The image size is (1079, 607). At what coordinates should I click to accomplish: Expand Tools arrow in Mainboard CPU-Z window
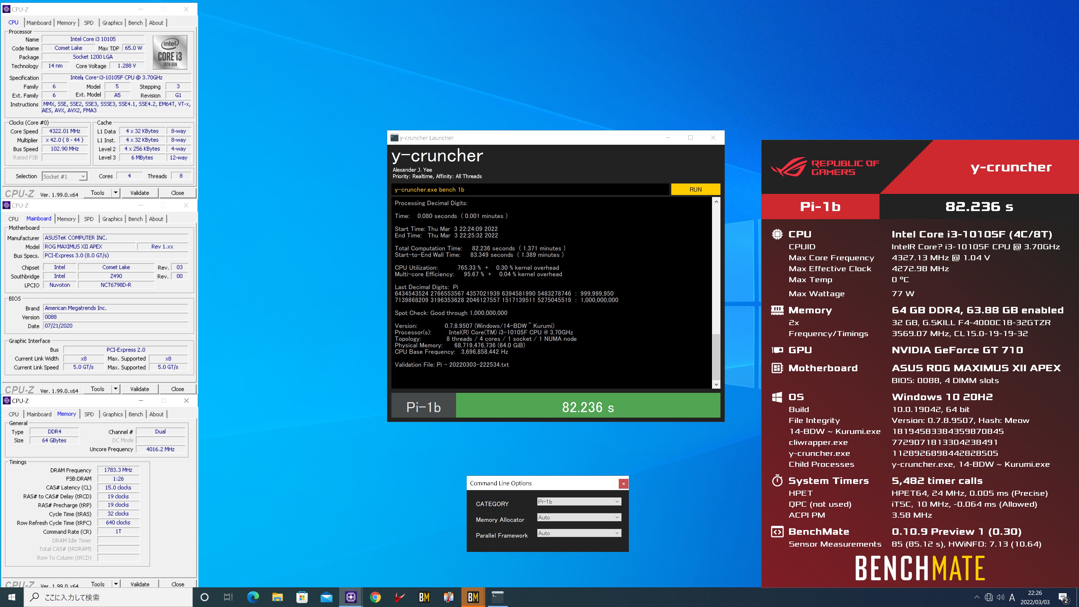[x=115, y=389]
